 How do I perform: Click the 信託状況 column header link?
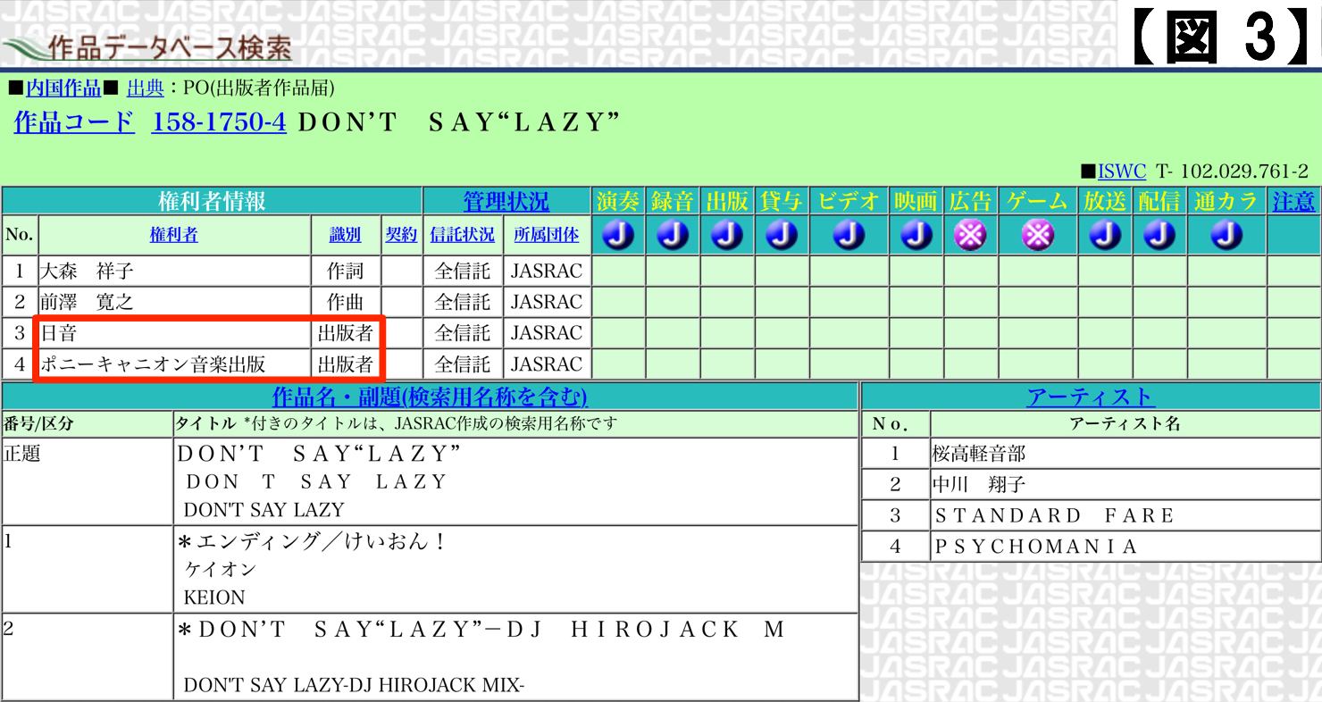click(x=462, y=235)
